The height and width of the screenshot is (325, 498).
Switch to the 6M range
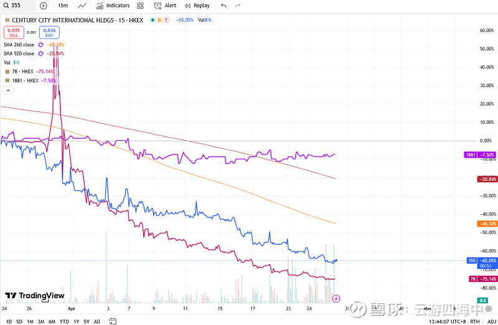coord(52,321)
